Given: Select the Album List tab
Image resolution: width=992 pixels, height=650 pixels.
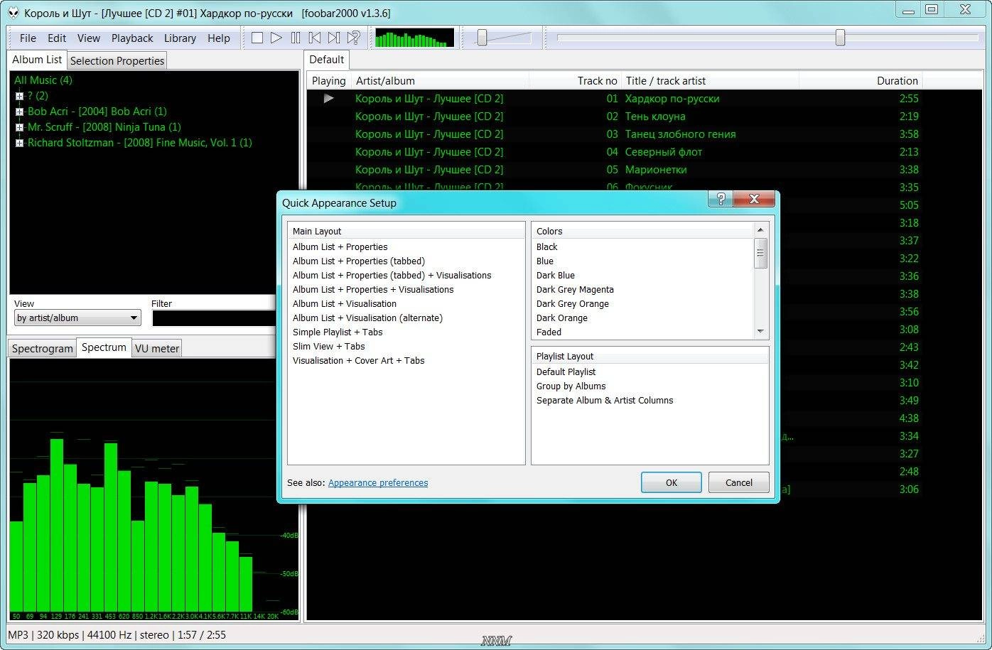Looking at the screenshot, I should pos(37,60).
